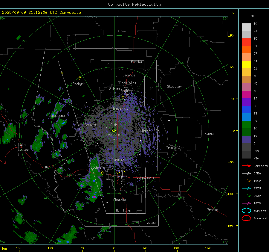The image size is (269, 252).
Task: Click the 18TS legend label text
Action: tap(257, 203)
